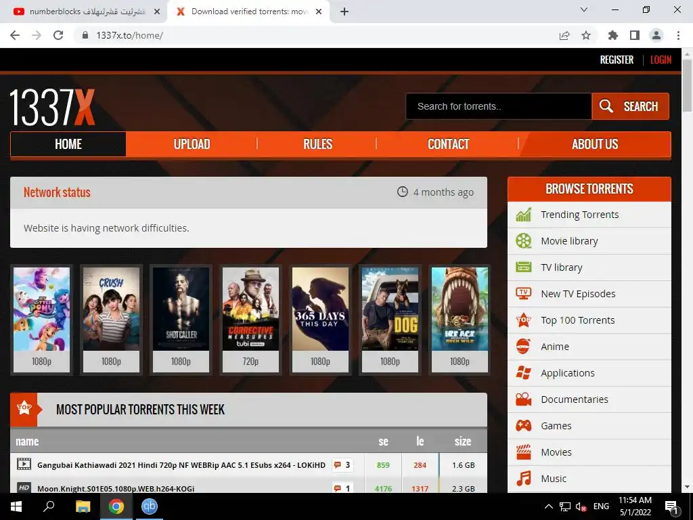Focus the Search for torrents field
This screenshot has height=520, width=693.
(x=499, y=106)
